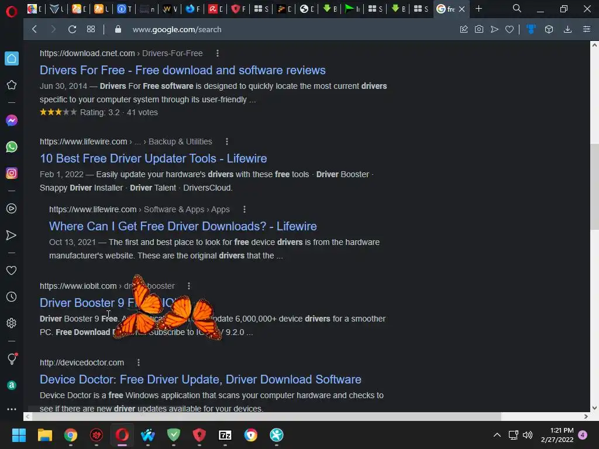Switch to the Firefox icon tab
599x449 pixels.
point(193,9)
